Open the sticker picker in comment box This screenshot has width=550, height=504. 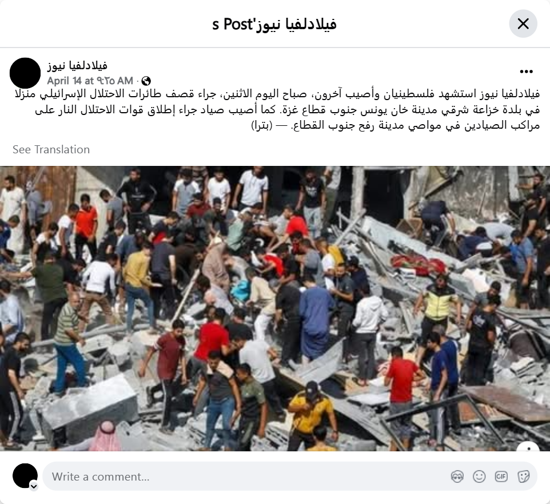pyautogui.click(x=523, y=477)
